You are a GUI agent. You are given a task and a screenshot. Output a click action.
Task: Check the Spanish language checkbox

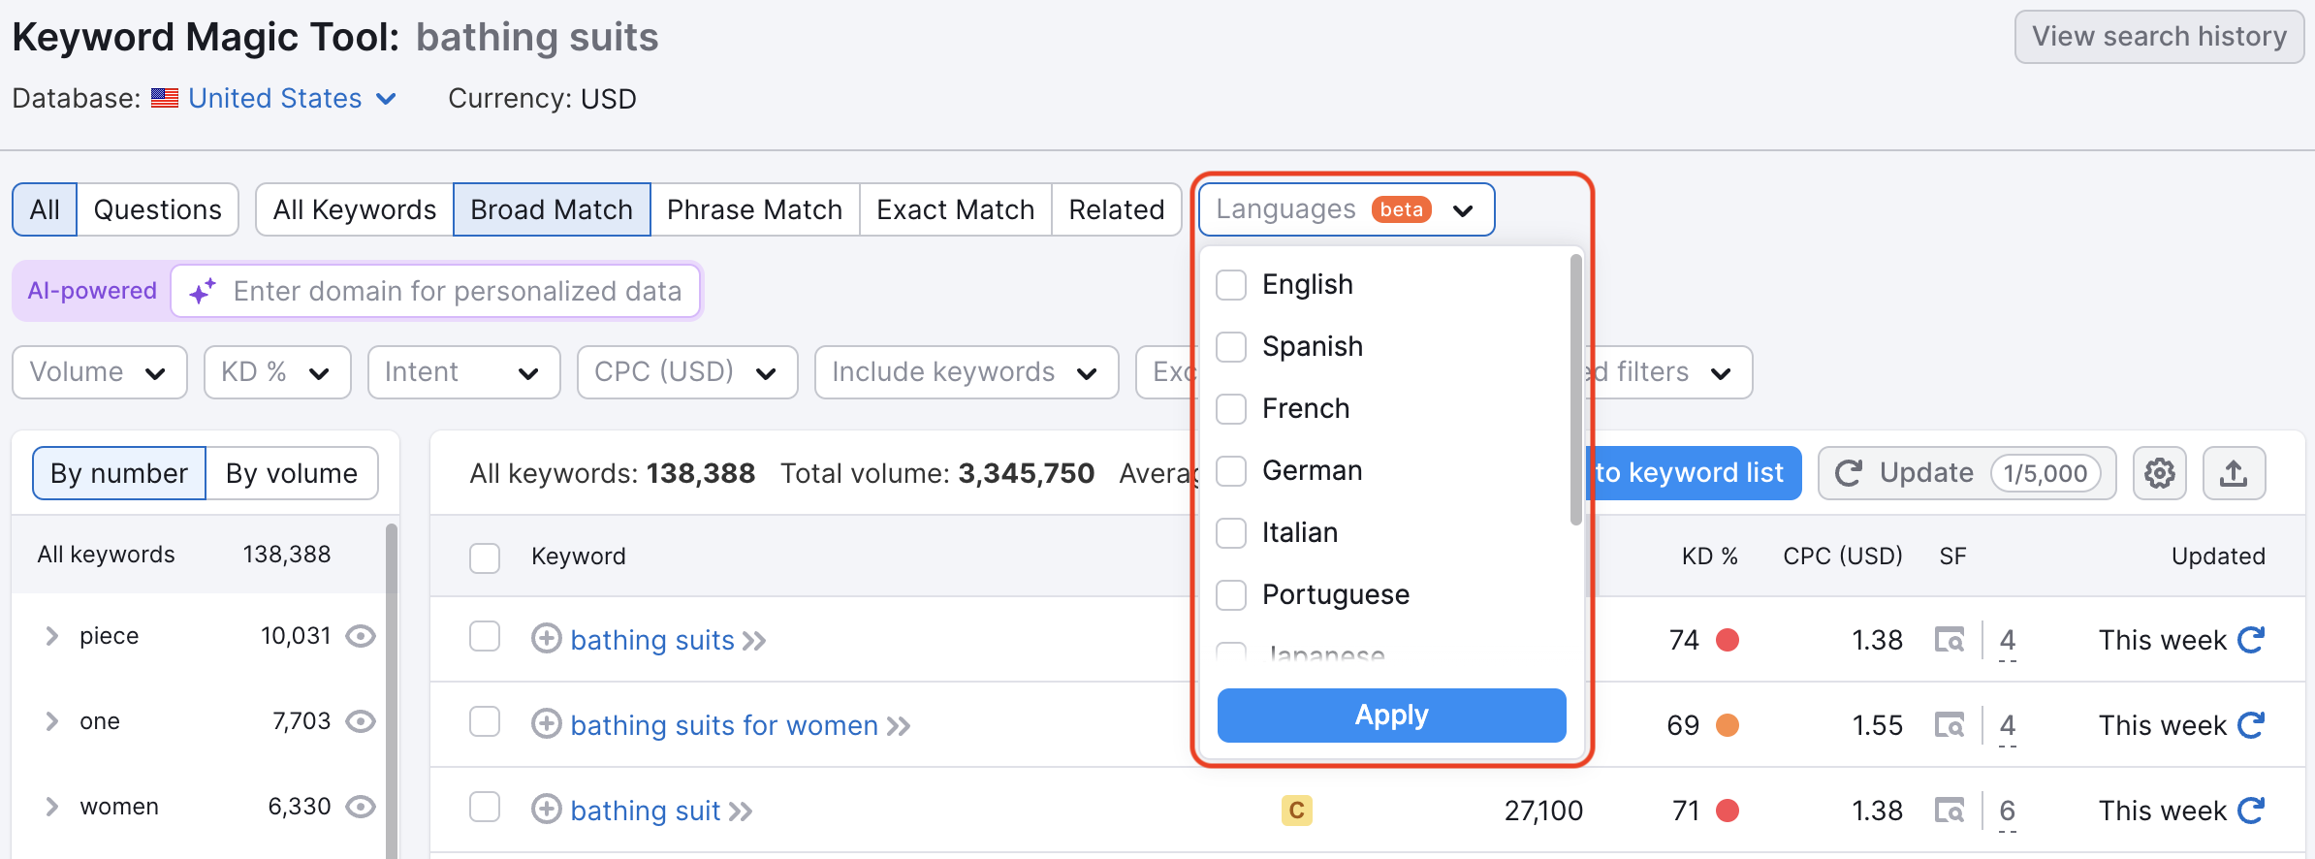pyautogui.click(x=1231, y=347)
